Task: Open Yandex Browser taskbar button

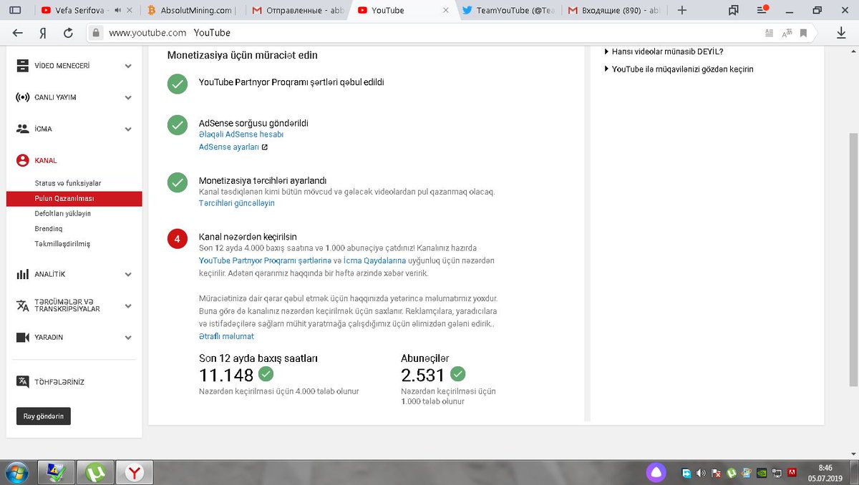Action: (x=135, y=473)
